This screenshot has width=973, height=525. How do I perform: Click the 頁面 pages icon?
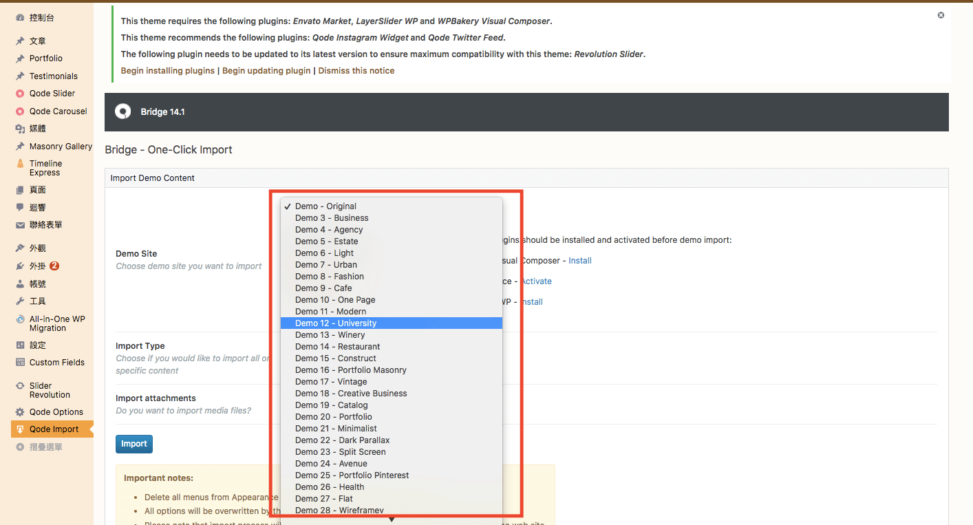20,190
